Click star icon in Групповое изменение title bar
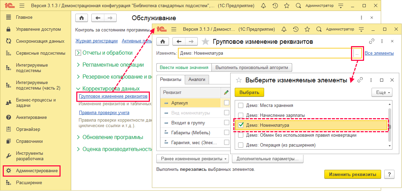 pyautogui.click(x=307, y=29)
